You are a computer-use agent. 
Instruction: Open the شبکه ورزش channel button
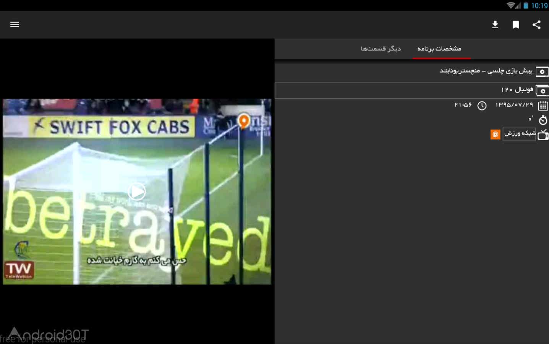pyautogui.click(x=519, y=134)
